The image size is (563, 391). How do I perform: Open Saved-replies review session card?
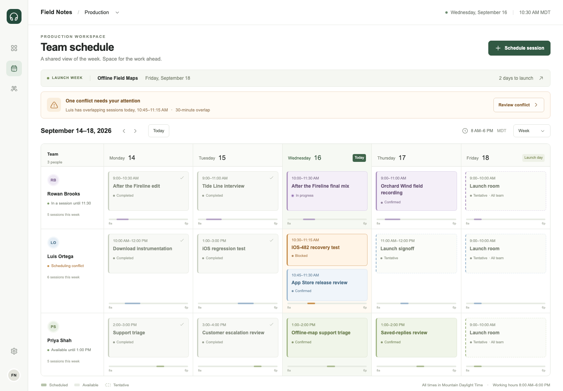pos(416,338)
